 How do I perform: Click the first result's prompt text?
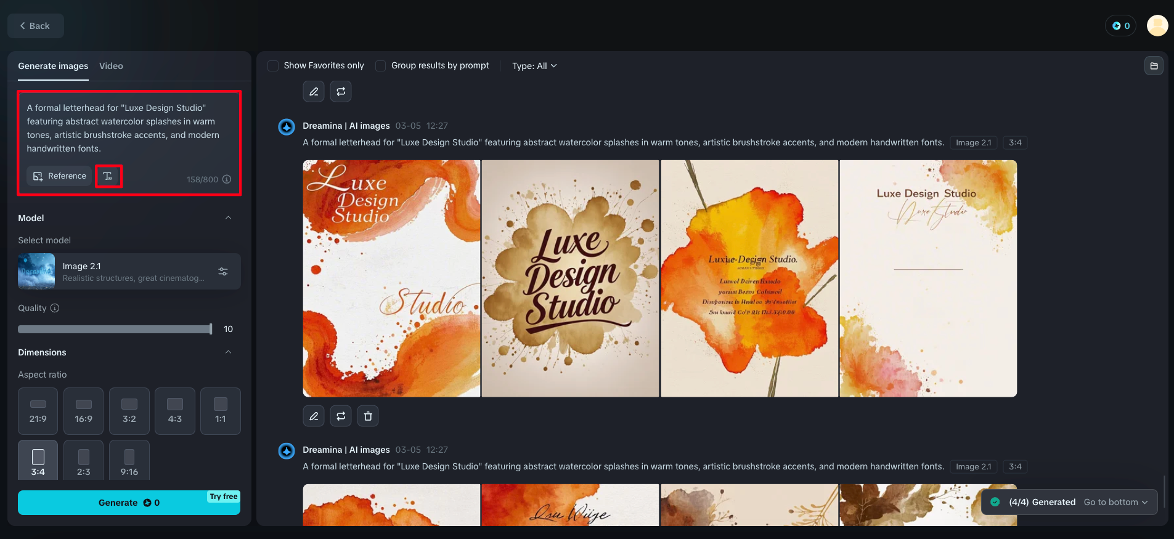click(623, 142)
